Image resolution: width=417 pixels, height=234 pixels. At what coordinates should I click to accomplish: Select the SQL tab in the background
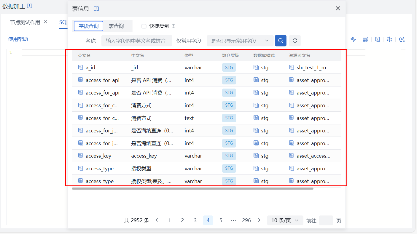tap(63, 22)
